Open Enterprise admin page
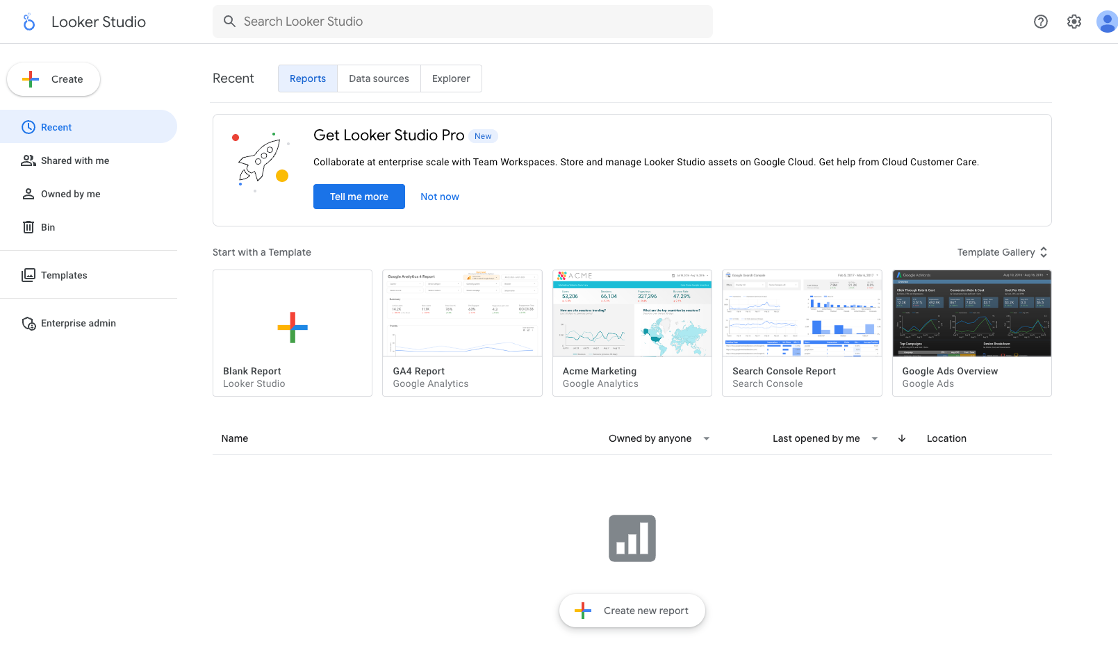The width and height of the screenshot is (1118, 662). point(88,323)
